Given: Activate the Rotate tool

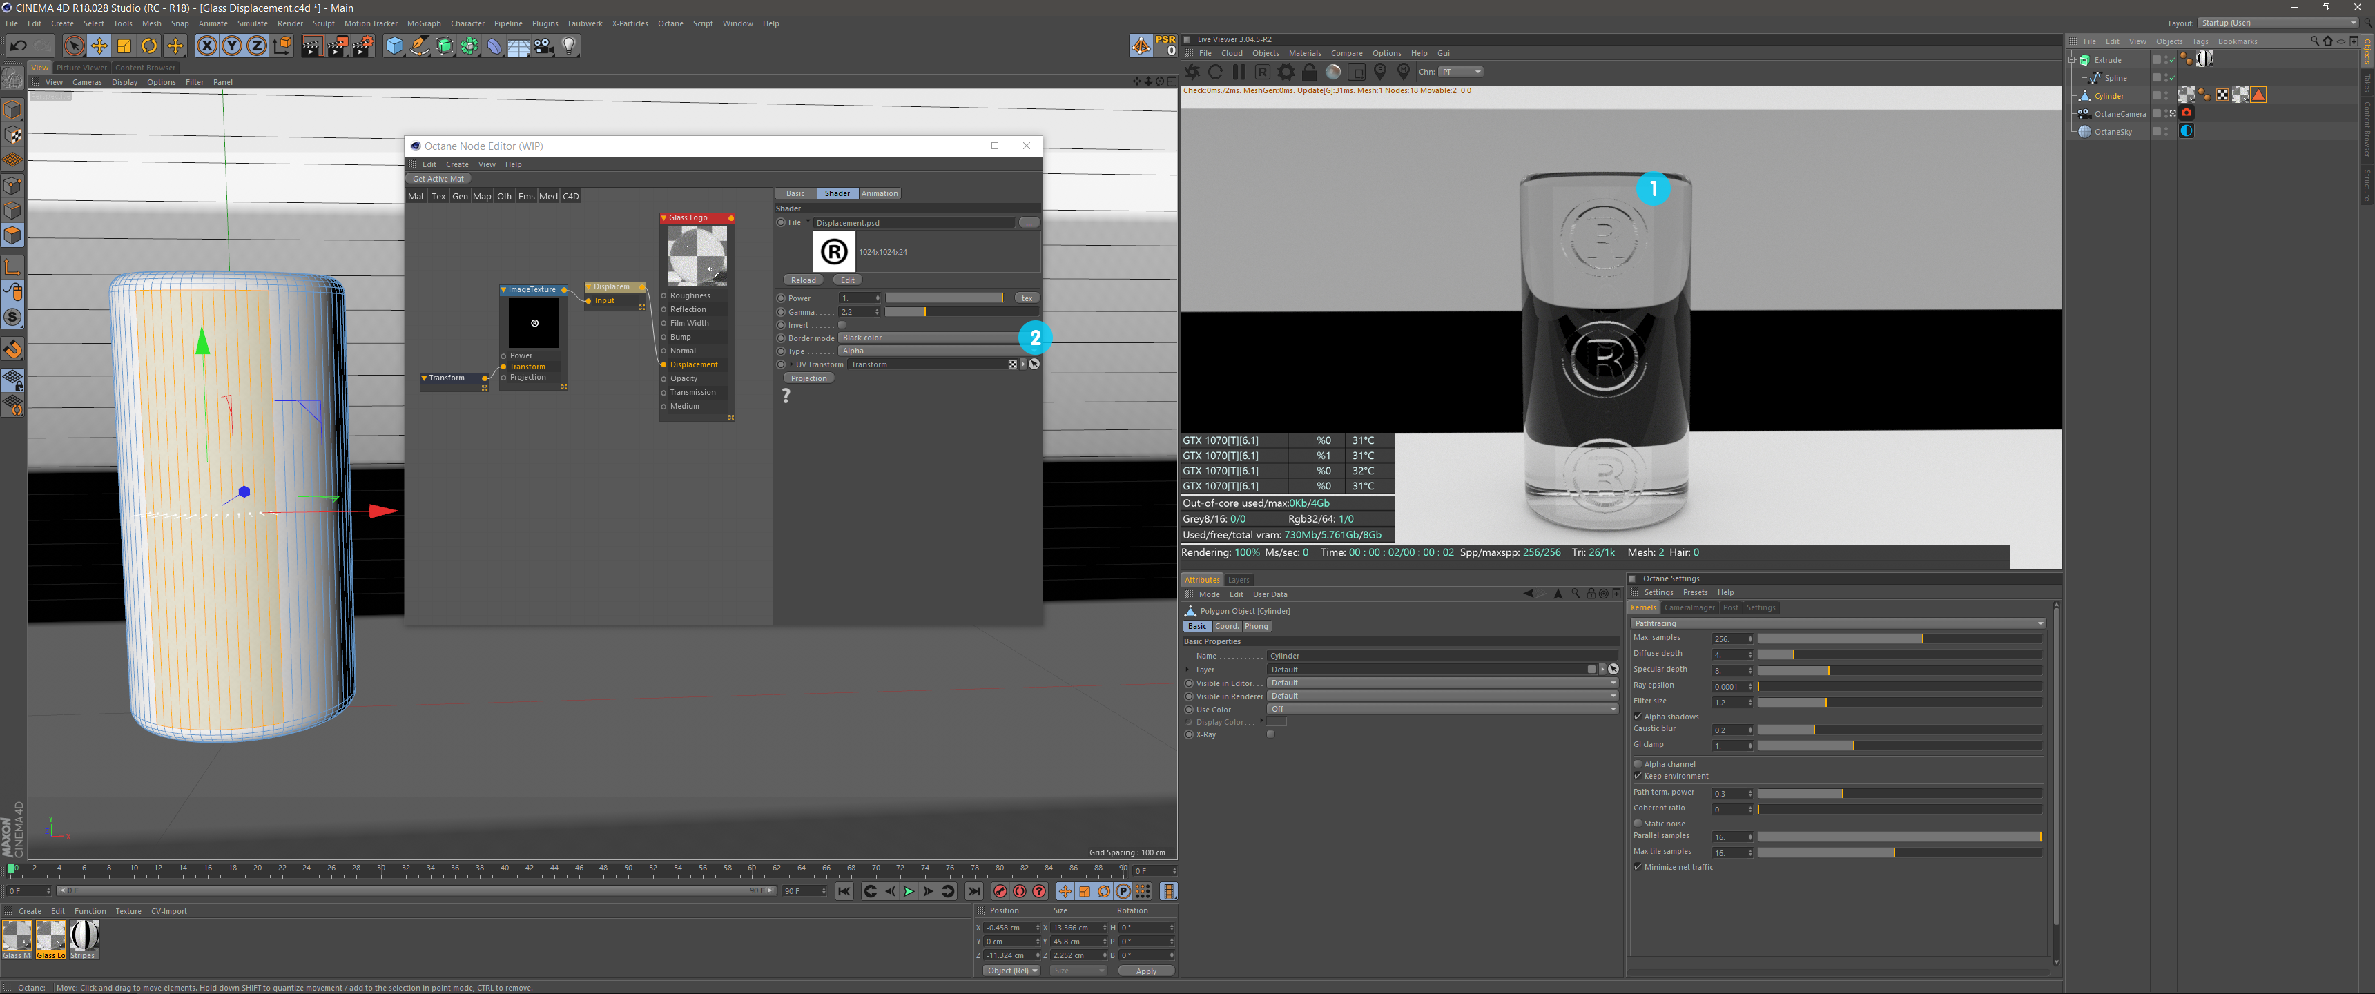Looking at the screenshot, I should tap(148, 45).
